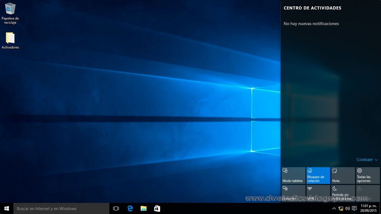381x214 pixels.
Task: Toggle the VPN quick action tile
Action: [318, 194]
